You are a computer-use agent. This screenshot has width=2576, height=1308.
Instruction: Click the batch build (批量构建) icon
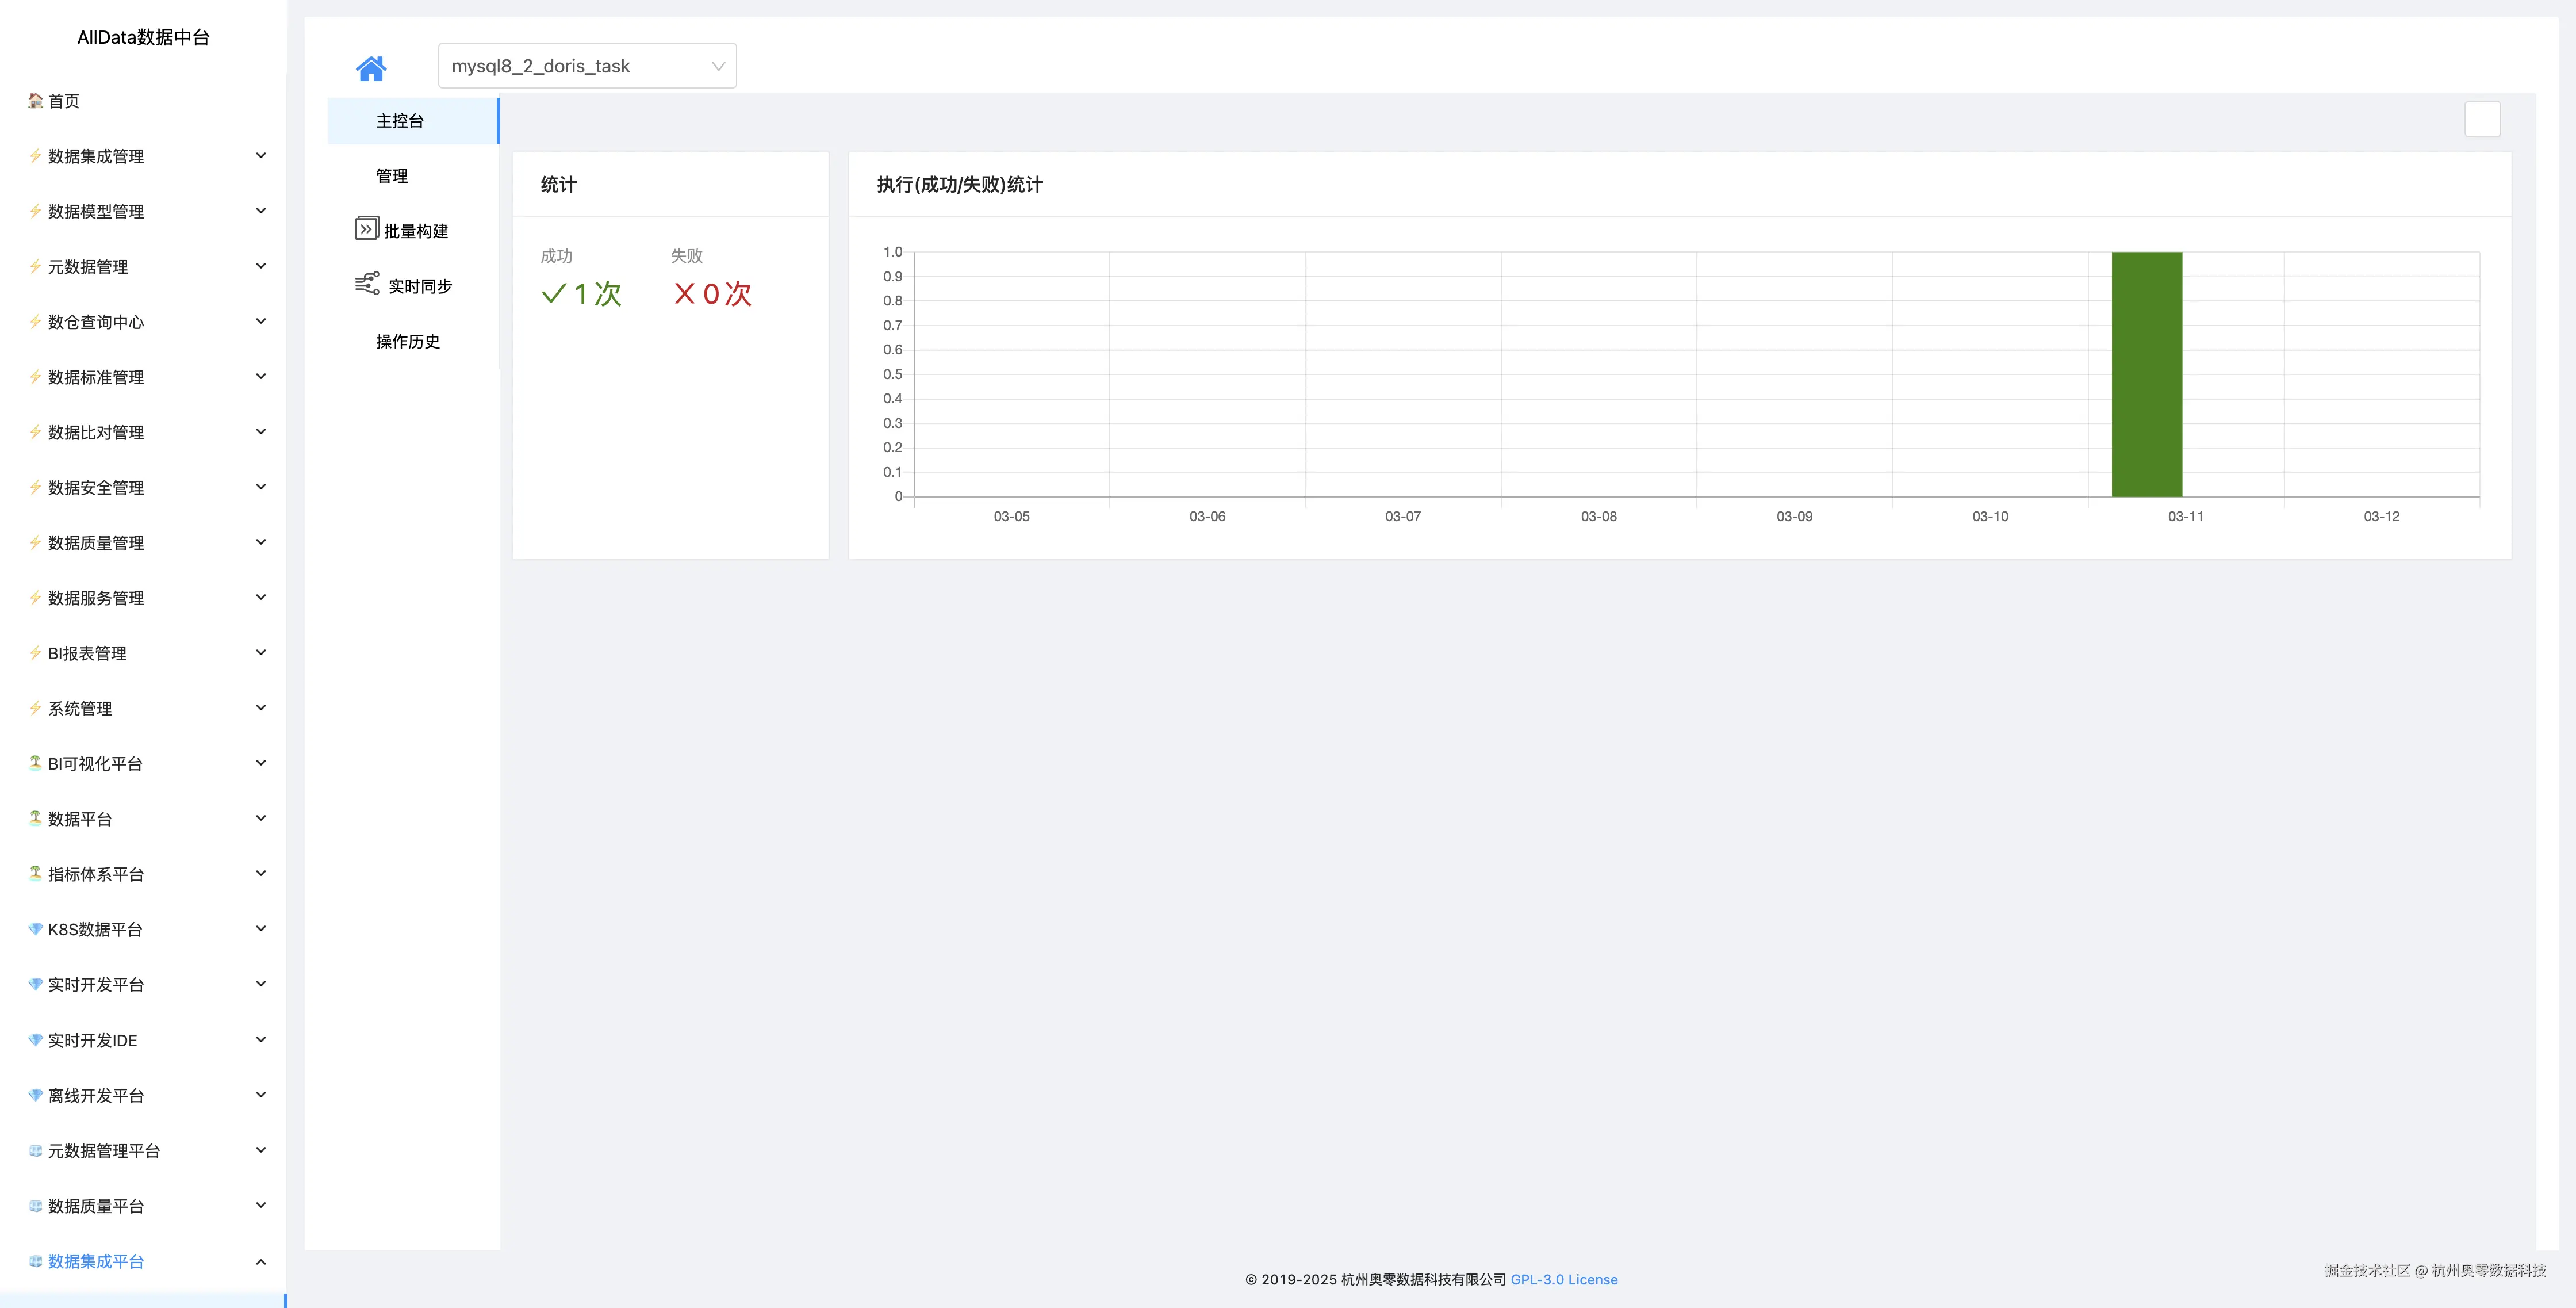(x=366, y=229)
